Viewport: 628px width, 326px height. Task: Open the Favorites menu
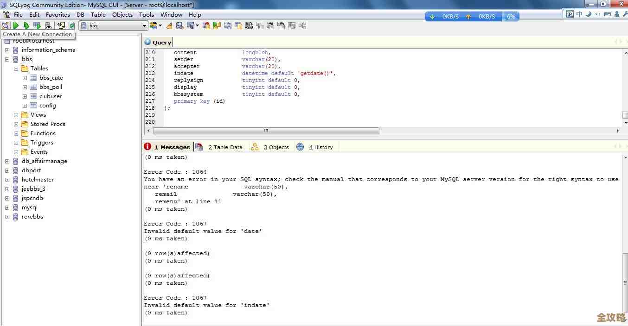click(x=58, y=14)
